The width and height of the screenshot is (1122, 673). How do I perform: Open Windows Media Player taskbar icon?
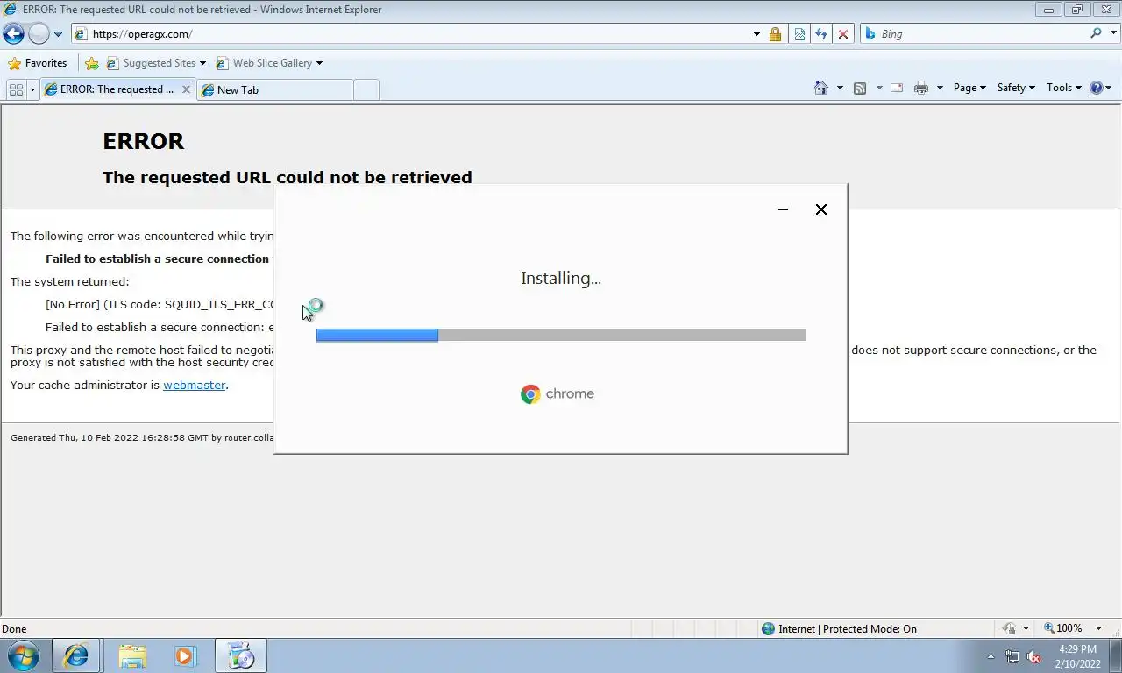pos(185,655)
